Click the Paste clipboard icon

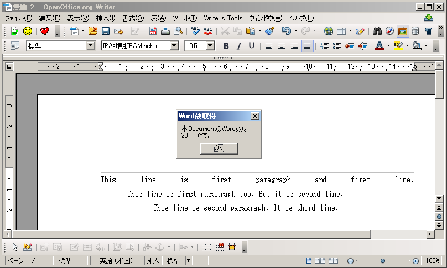click(250, 31)
